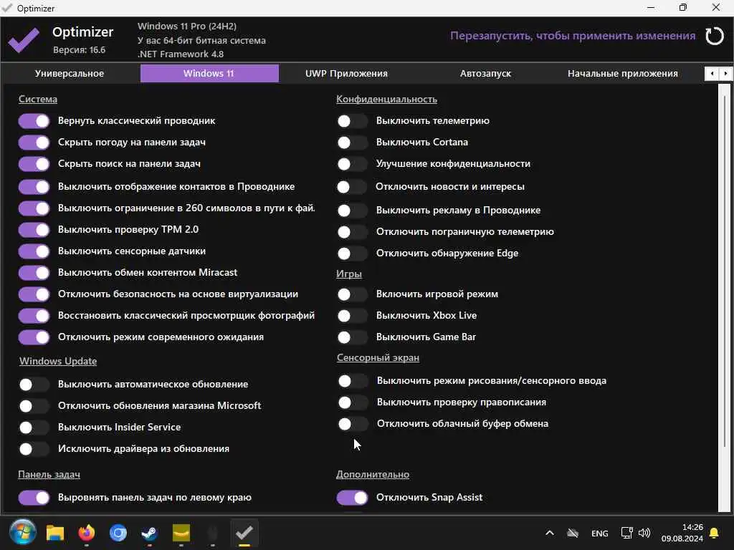The height and width of the screenshot is (550, 734).
Task: Enable Отключить новости и интересы
Action: [x=352, y=187]
